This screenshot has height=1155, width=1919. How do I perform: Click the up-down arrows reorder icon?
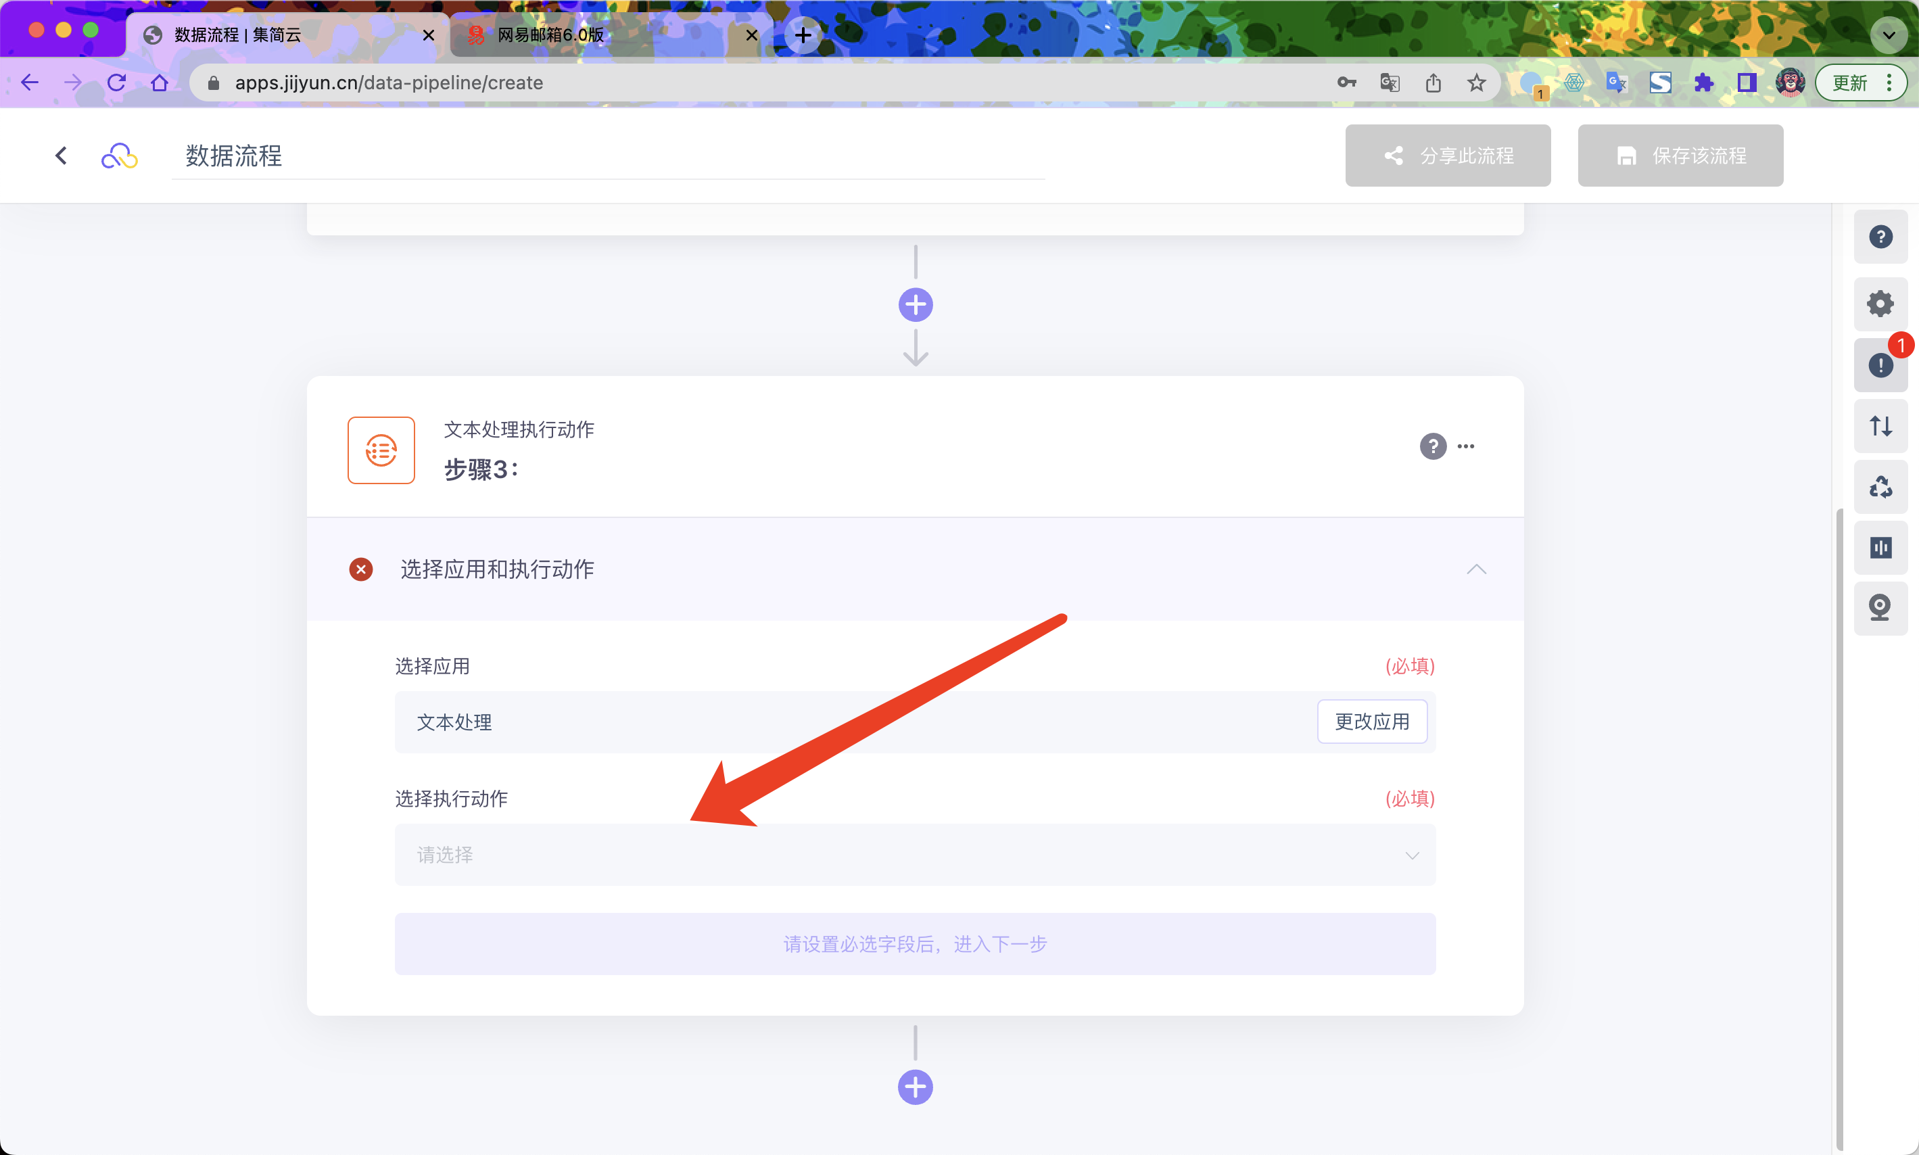pos(1879,426)
